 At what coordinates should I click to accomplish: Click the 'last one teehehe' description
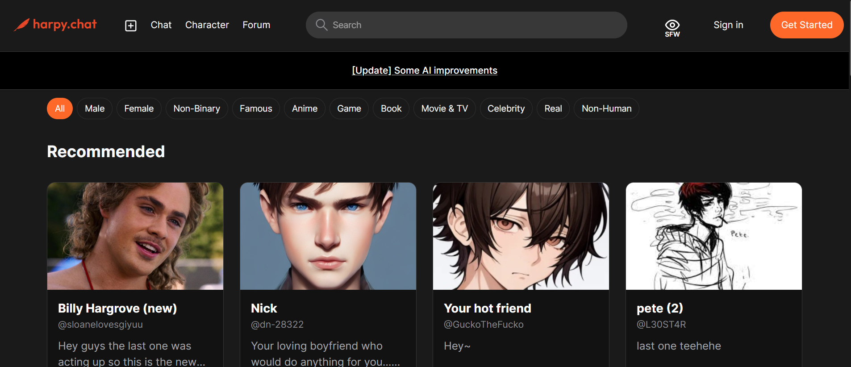point(679,346)
